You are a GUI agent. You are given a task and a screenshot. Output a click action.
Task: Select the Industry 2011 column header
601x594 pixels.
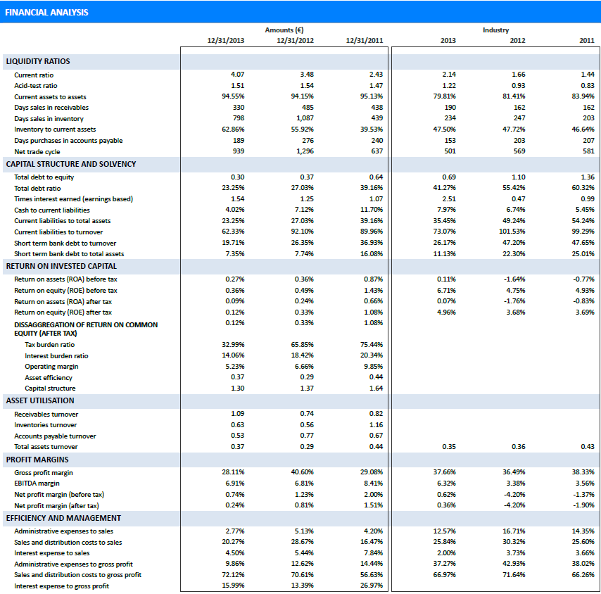pyautogui.click(x=587, y=41)
